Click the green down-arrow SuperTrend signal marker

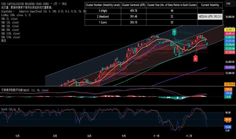point(174,32)
